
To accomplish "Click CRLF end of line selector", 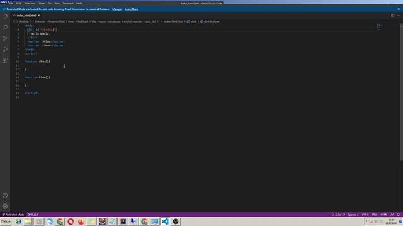I will tap(375, 215).
